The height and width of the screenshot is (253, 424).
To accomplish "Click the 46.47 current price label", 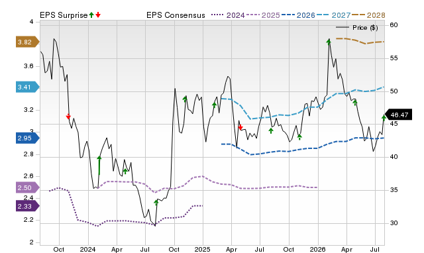I will (x=398, y=115).
